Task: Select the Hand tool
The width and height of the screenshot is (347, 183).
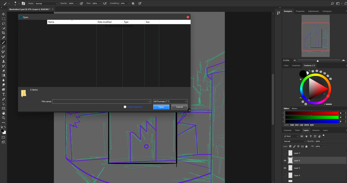Action: (x=3, y=113)
